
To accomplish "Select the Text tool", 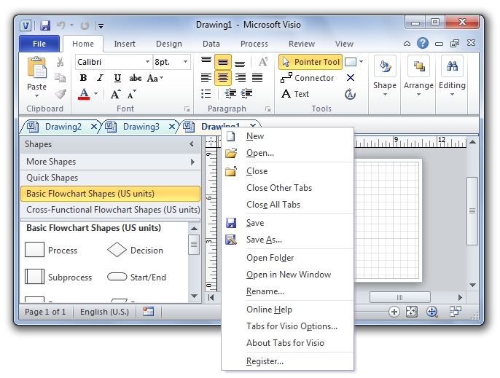I will 295,94.
